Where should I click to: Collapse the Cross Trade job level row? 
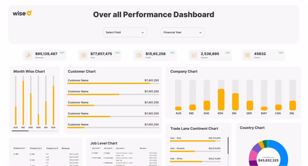point(104,158)
